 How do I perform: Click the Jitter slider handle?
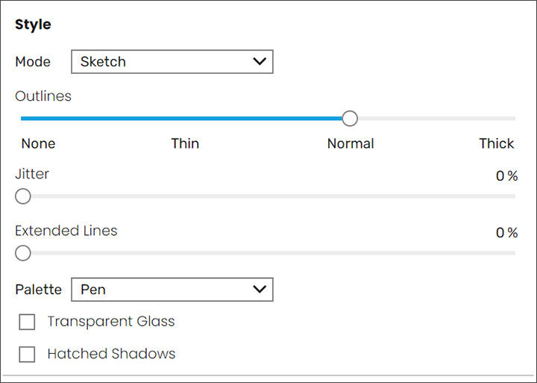(23, 196)
